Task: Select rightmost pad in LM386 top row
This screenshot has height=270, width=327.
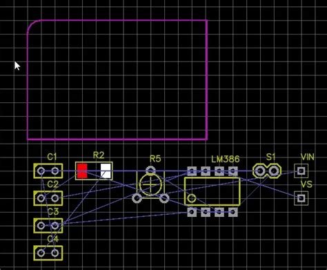Action: [233, 171]
